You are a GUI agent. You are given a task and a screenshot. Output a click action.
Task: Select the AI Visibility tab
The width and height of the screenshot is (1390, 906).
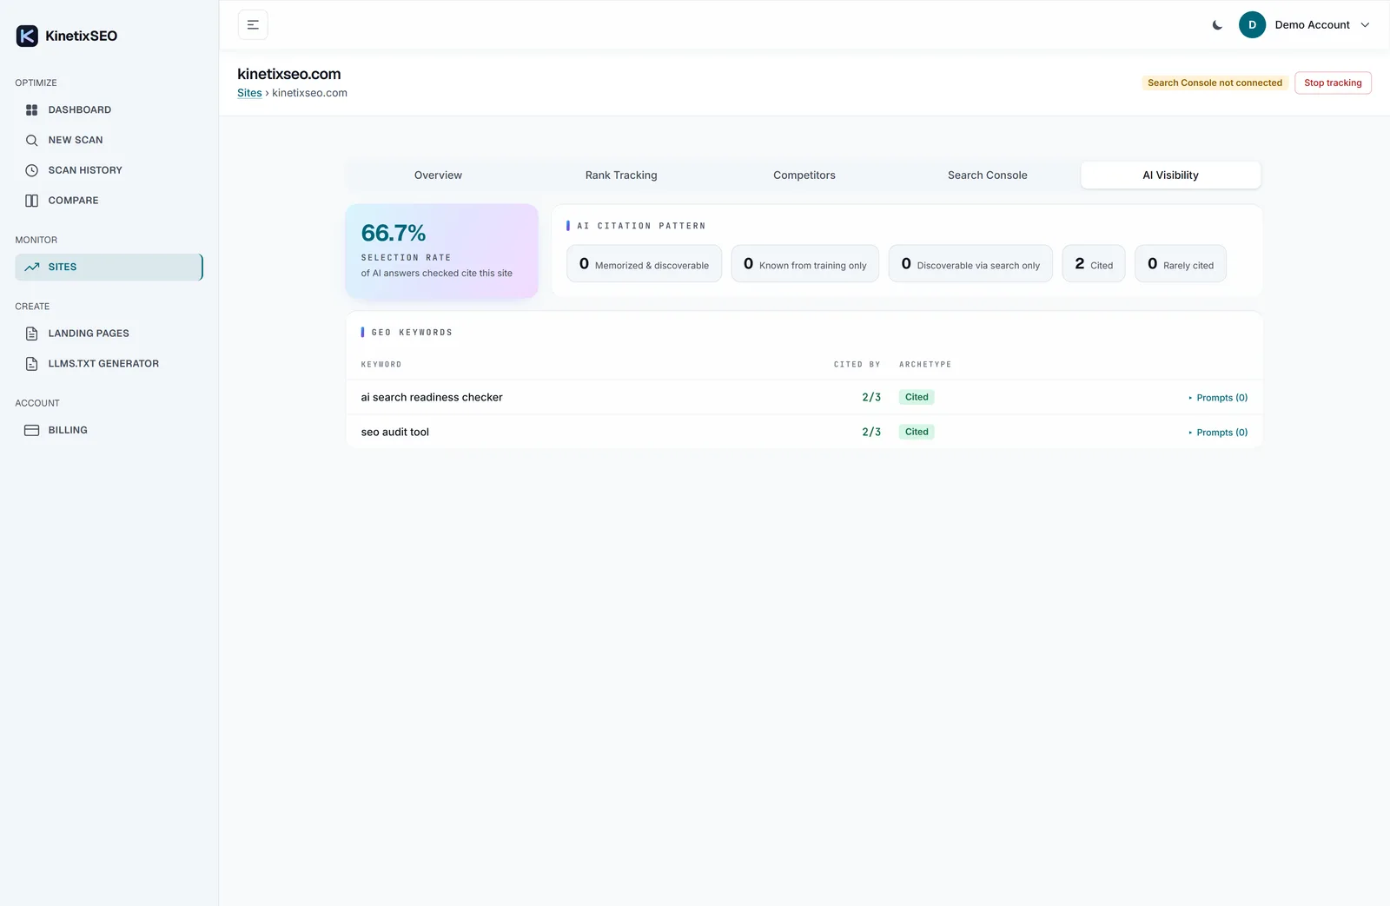pos(1170,175)
